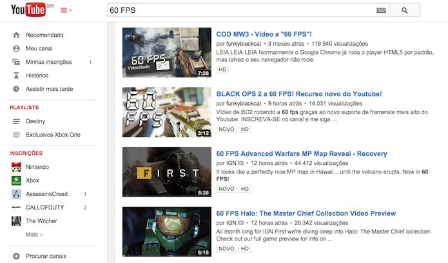The width and height of the screenshot is (448, 263).
Task: Open the on-screen keyboard icon in search
Action: pyautogui.click(x=381, y=10)
